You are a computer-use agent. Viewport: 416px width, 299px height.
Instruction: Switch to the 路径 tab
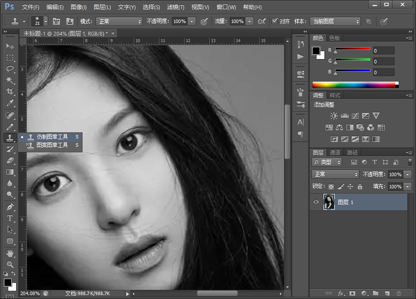pos(352,152)
